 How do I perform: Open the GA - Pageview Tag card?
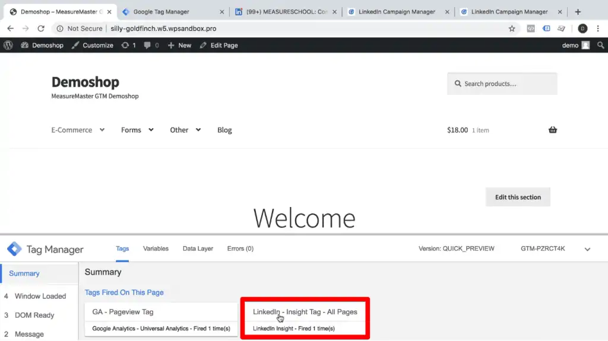click(x=161, y=319)
